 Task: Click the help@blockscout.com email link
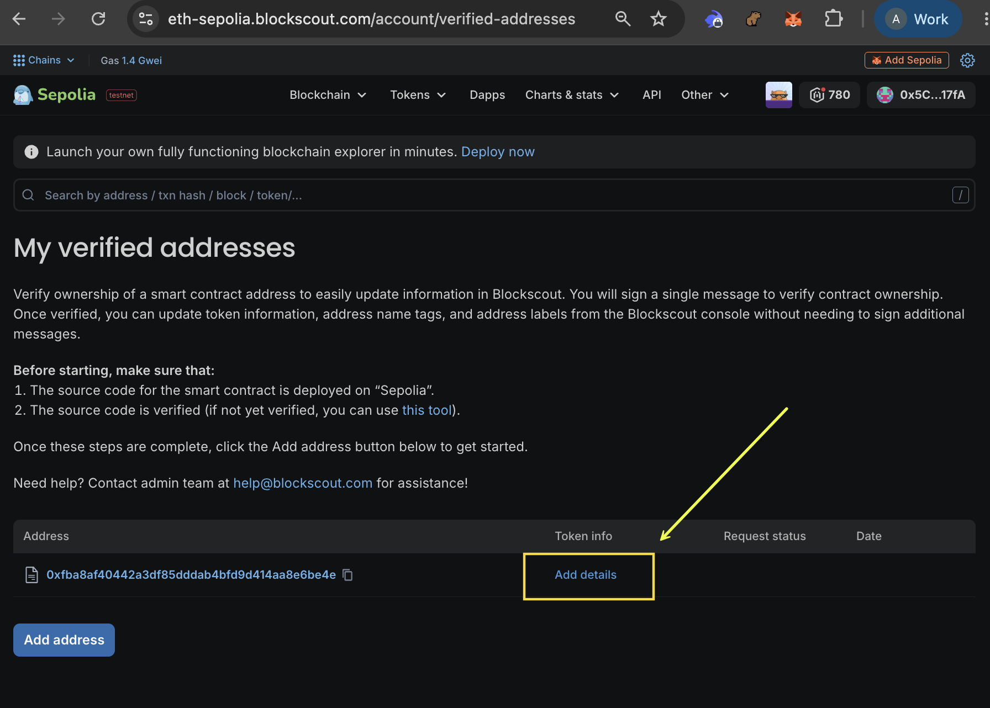pyautogui.click(x=303, y=483)
